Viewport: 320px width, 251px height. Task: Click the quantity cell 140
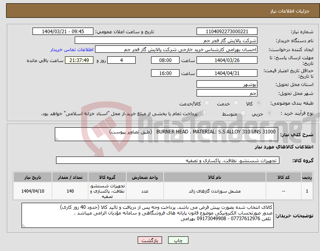(70, 191)
